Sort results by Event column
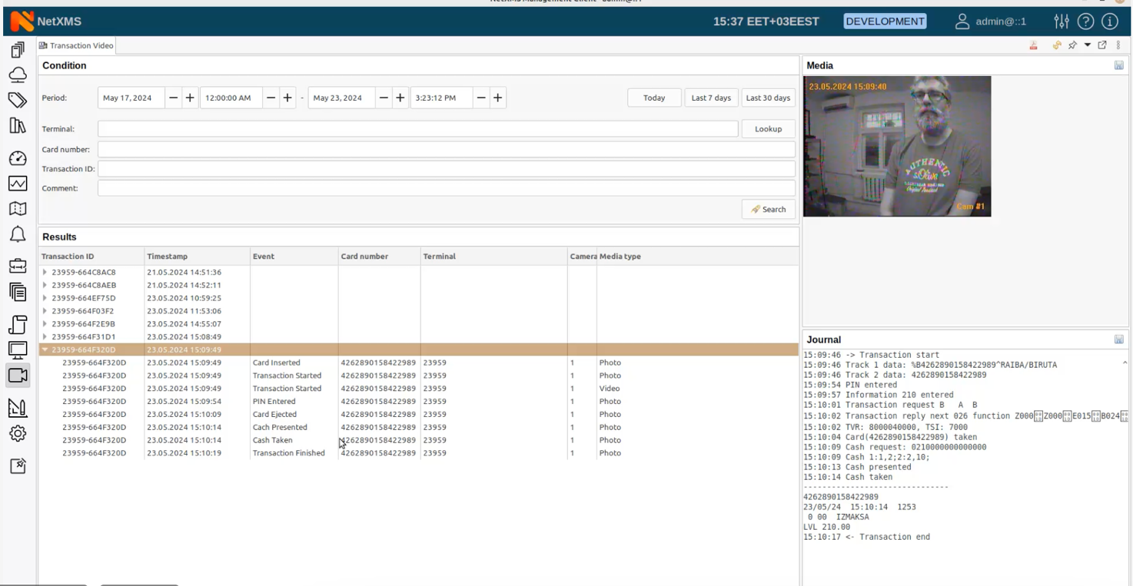This screenshot has width=1133, height=586. [294, 257]
